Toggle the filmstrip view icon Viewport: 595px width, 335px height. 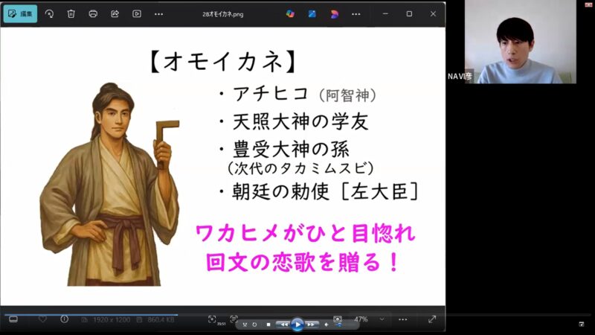(x=13, y=319)
